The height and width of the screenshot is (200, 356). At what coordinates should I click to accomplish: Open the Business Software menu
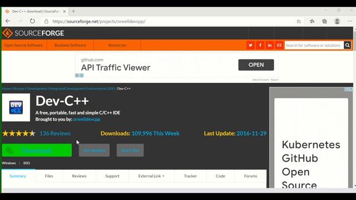(70, 45)
